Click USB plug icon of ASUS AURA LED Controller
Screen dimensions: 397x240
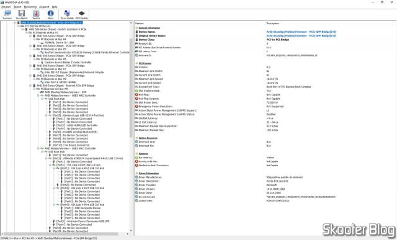click(x=54, y=125)
